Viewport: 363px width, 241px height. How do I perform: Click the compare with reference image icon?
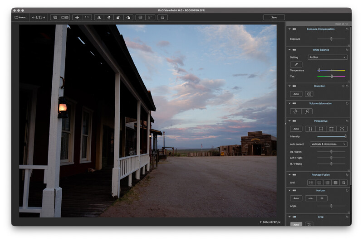point(55,17)
